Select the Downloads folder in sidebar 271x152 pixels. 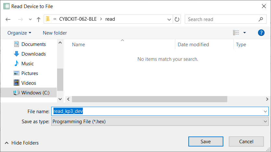click(33, 54)
